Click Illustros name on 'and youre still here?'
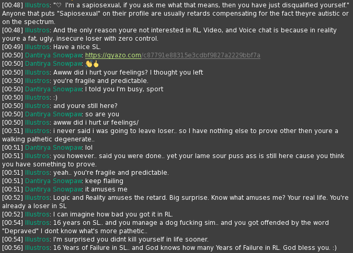Screen dimensions: 353x253 37,106
